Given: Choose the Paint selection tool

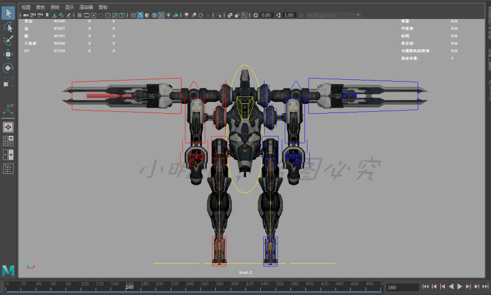Looking at the screenshot, I should pyautogui.click(x=8, y=41).
